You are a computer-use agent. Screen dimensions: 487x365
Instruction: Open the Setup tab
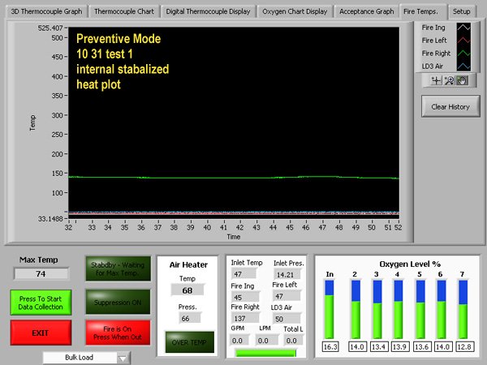click(461, 11)
